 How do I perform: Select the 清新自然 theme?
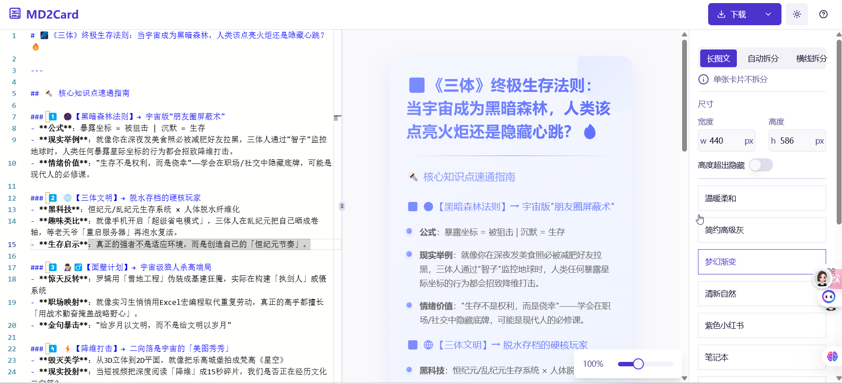(x=762, y=293)
